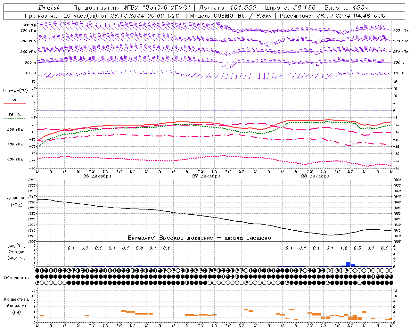Click the 27 декабря date label
410x328 pixels.
coord(206,176)
